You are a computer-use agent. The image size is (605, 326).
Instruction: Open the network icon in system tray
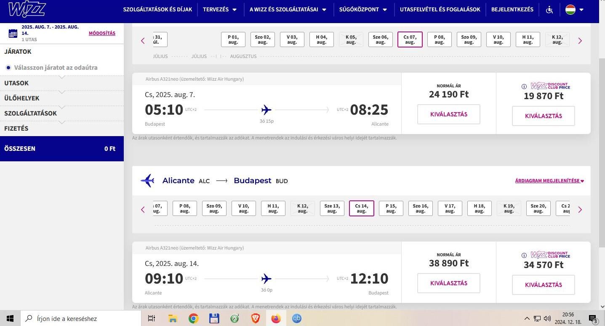[x=537, y=318]
